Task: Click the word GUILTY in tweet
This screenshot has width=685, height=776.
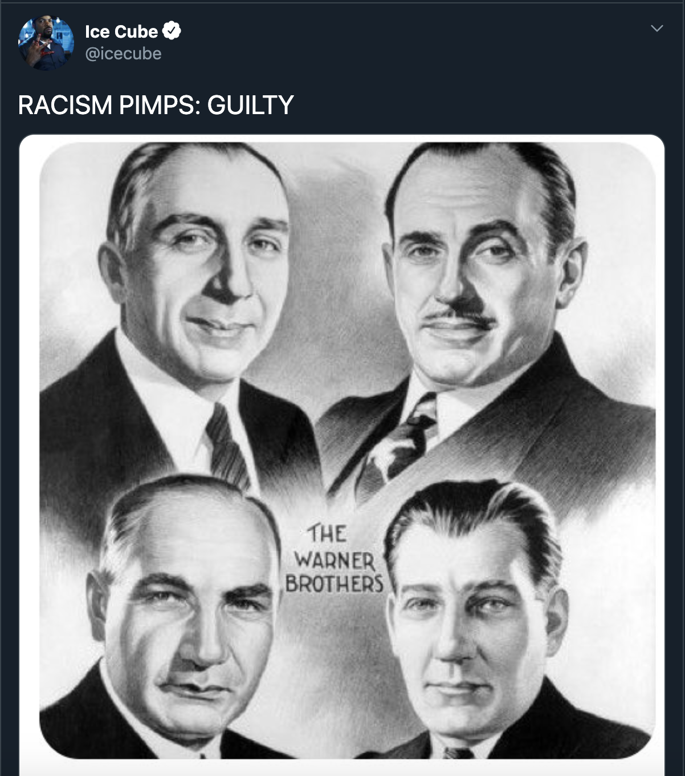Action: point(250,105)
